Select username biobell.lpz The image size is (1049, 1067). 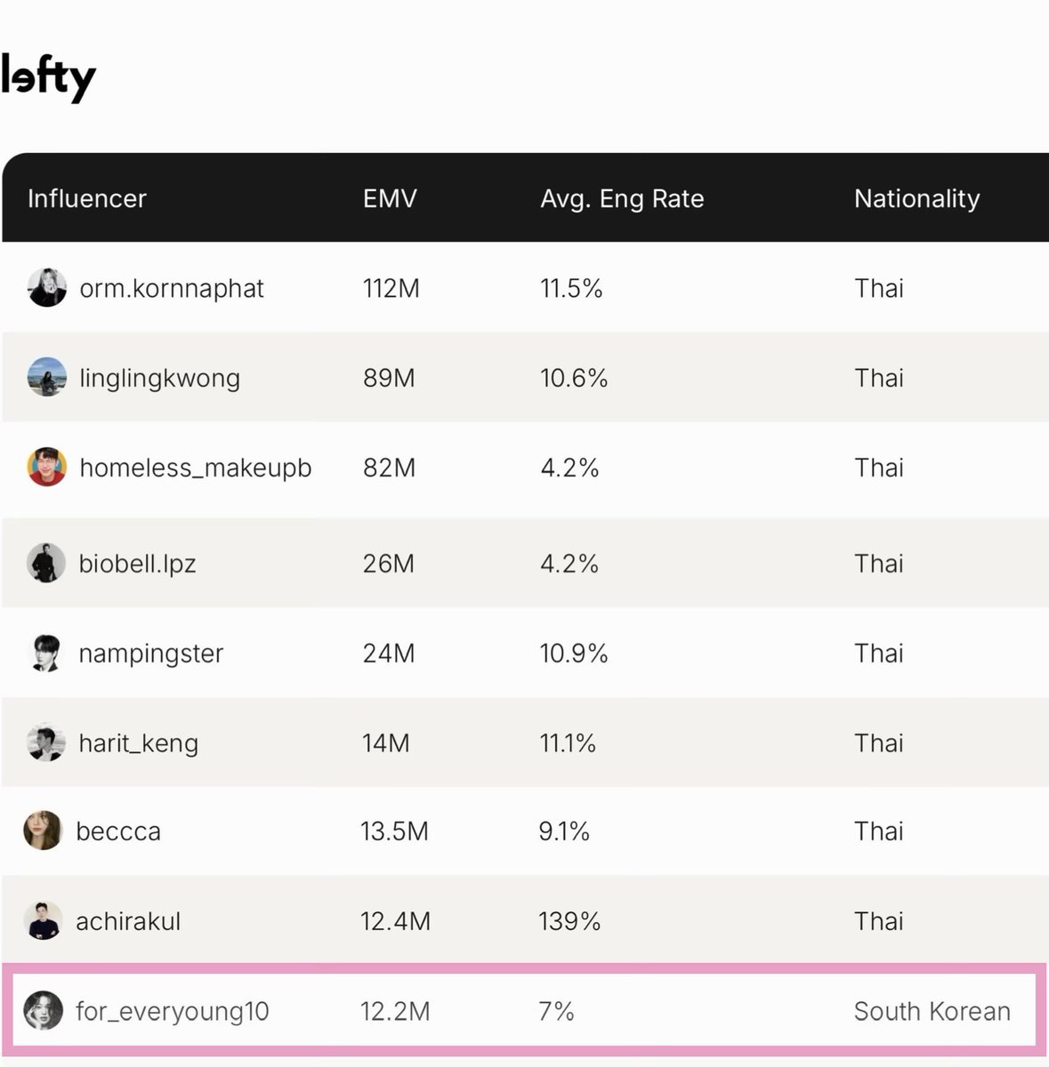[137, 564]
